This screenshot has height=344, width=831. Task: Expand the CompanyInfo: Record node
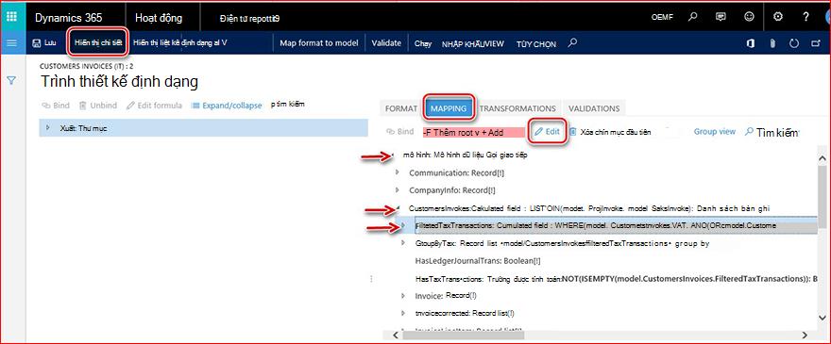tap(398, 189)
